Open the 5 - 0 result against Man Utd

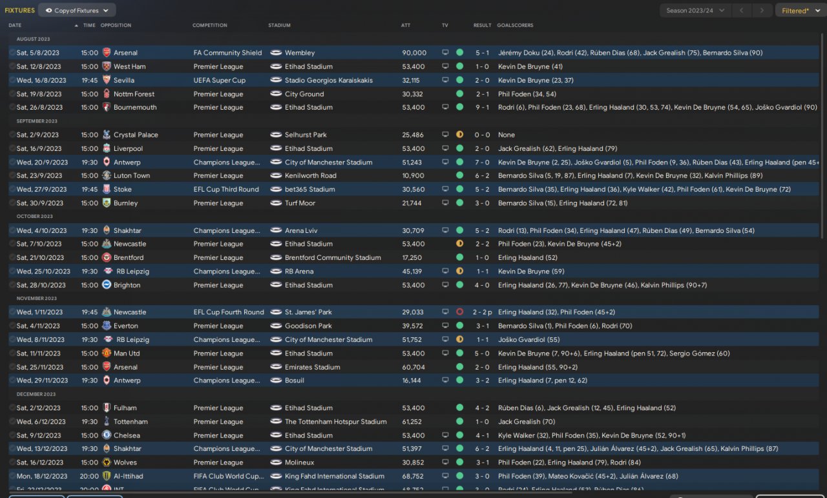tap(483, 353)
